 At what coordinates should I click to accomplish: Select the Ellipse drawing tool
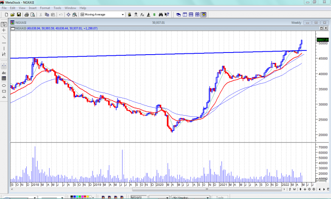[4, 85]
